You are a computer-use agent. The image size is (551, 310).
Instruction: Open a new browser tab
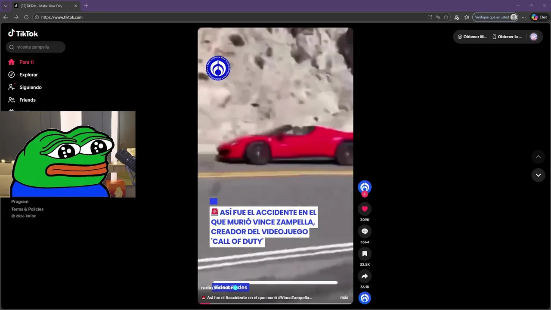[86, 6]
